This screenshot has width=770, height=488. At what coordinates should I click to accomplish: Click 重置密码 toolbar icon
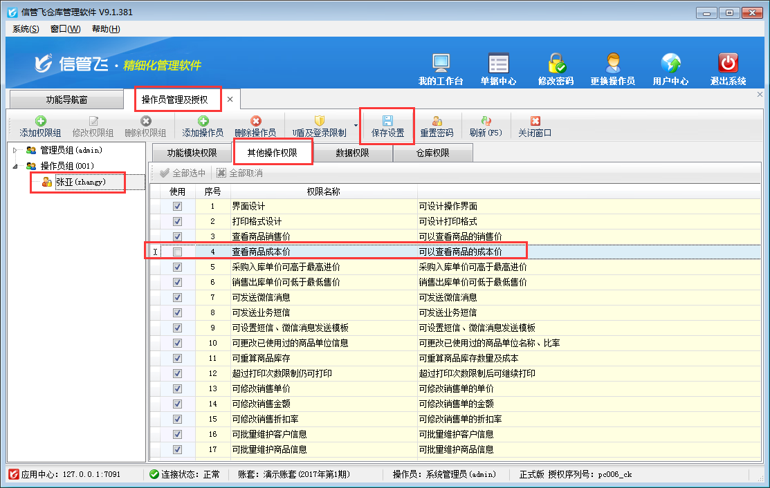coord(437,126)
